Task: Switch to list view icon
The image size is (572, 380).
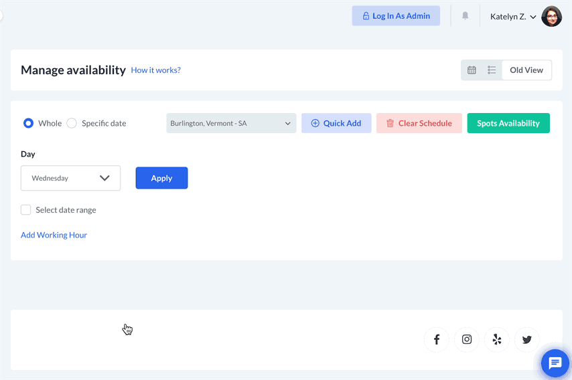Action: (492, 70)
